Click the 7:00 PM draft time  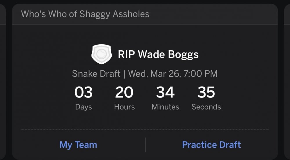[201, 73]
